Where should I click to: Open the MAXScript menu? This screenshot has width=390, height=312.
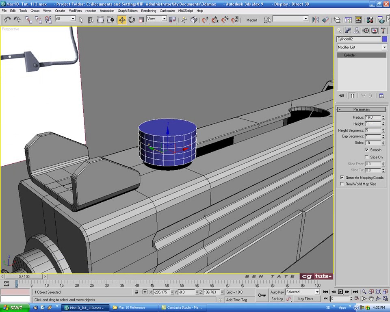click(x=186, y=11)
